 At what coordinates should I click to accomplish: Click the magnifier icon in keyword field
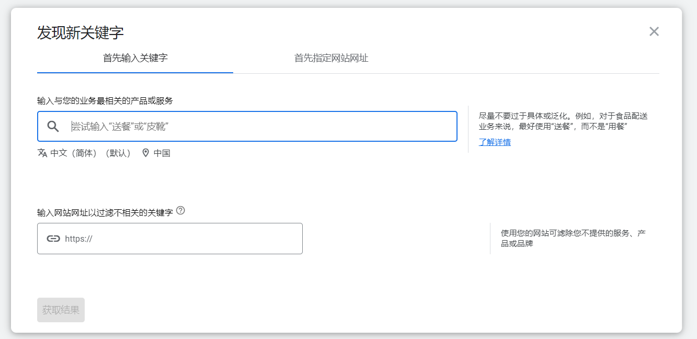(53, 126)
